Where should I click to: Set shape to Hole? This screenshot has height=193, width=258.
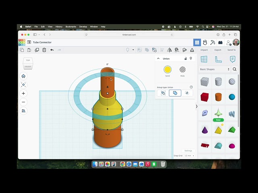[x=183, y=70]
